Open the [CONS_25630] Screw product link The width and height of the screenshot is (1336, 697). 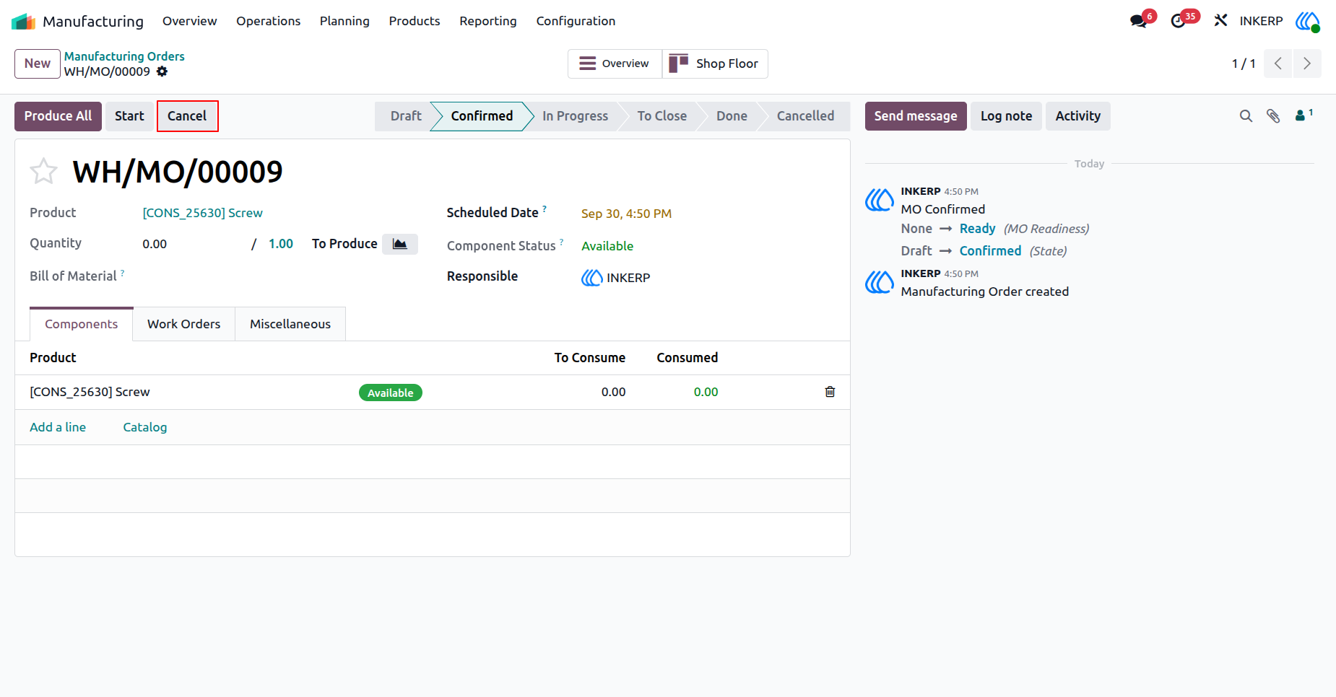click(202, 213)
